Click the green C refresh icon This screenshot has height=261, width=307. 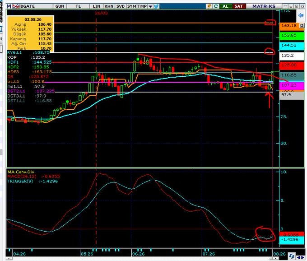216,6
